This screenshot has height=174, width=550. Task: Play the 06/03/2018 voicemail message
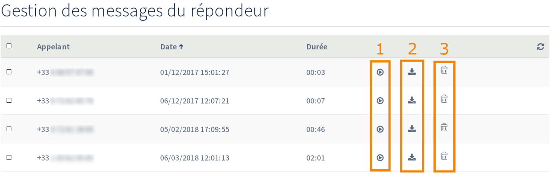click(x=380, y=158)
